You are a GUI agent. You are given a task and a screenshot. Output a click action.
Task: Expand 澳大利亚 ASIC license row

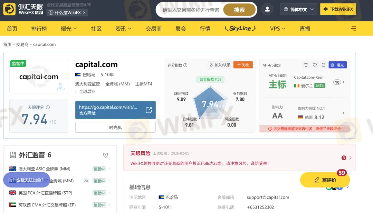pos(109,169)
